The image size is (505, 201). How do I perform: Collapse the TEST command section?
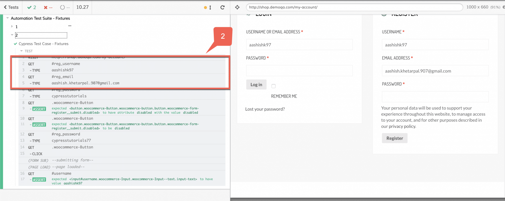click(22, 51)
